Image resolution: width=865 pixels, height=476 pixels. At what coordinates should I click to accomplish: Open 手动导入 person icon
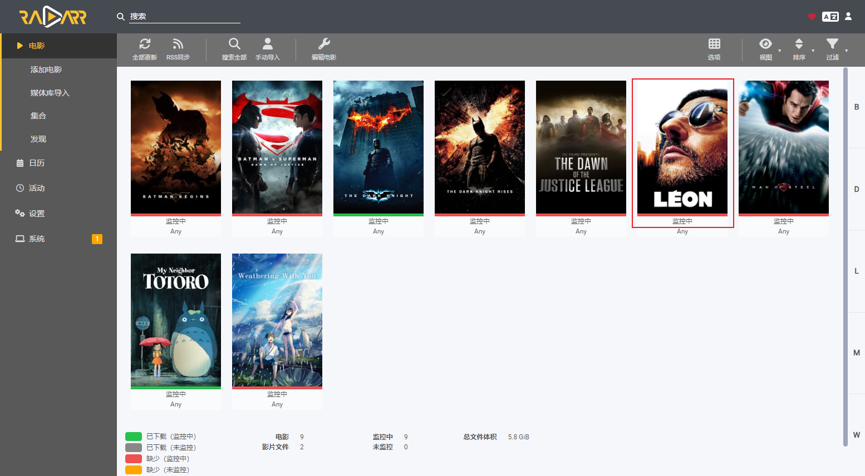click(x=268, y=44)
